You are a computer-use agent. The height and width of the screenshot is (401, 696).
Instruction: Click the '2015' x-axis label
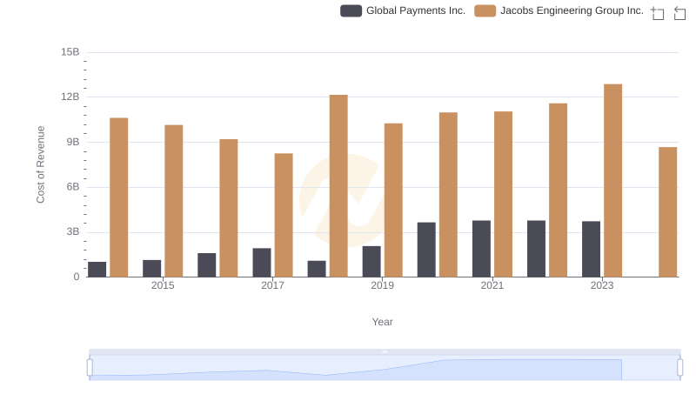click(x=163, y=285)
